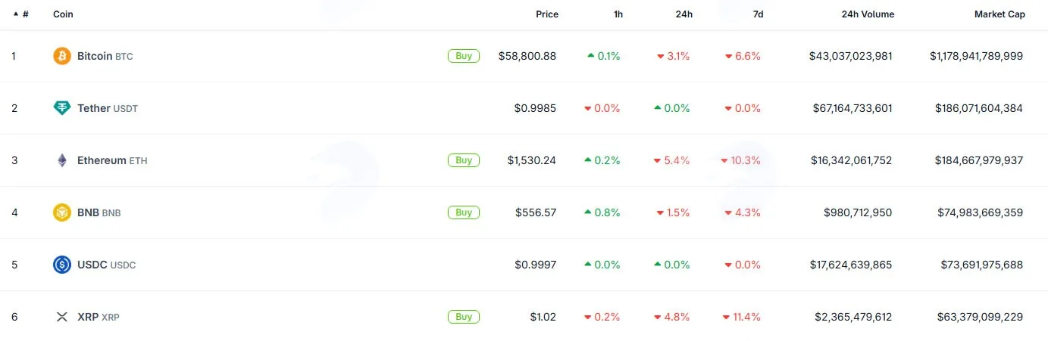Click Buy button for Bitcoin
Viewport: 1048px width, 341px height.
[x=464, y=56]
